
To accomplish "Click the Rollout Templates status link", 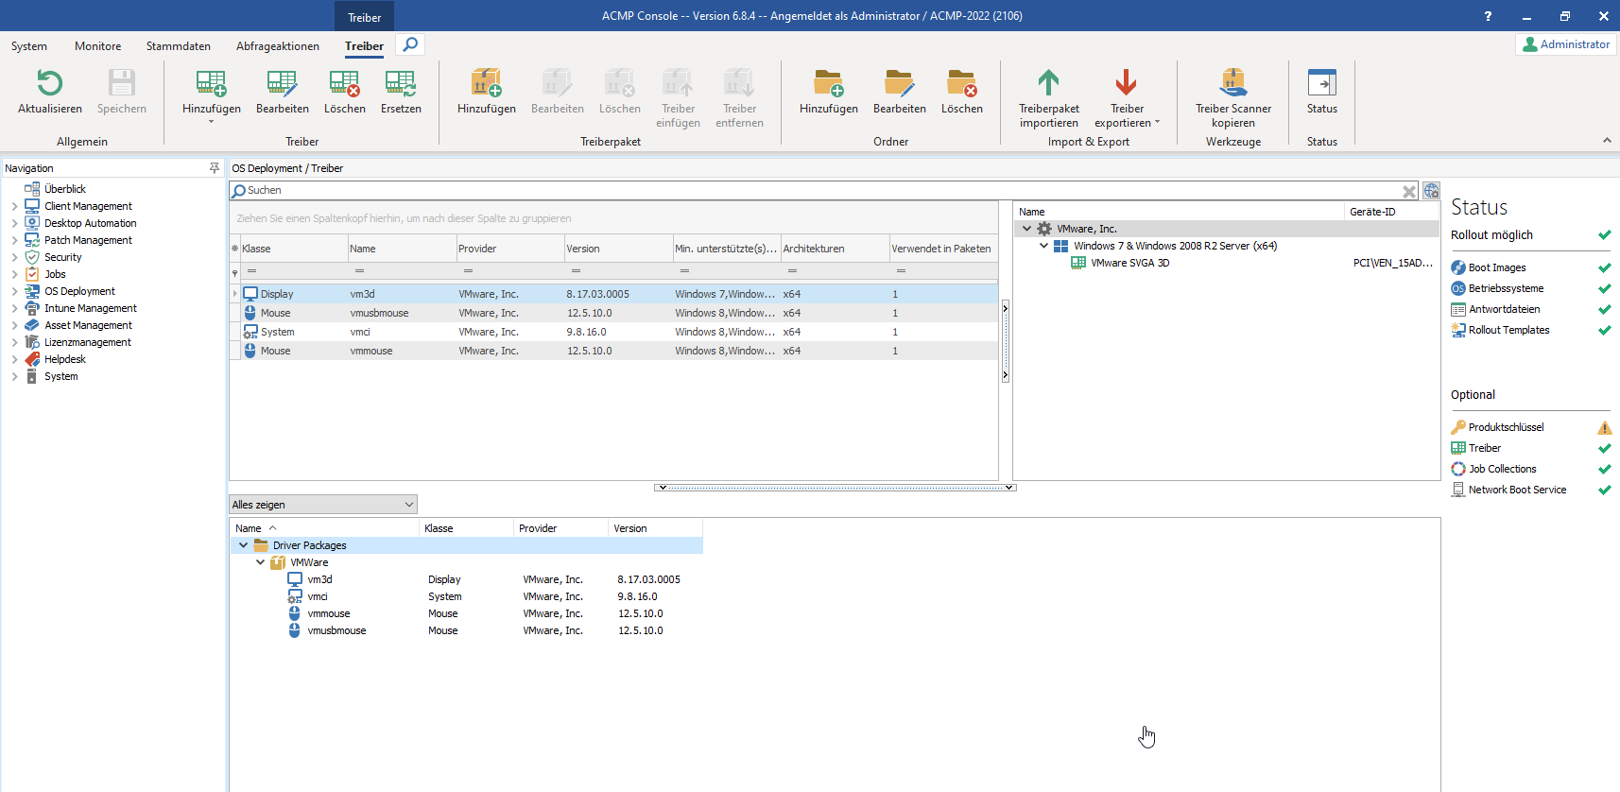I will tap(1508, 330).
